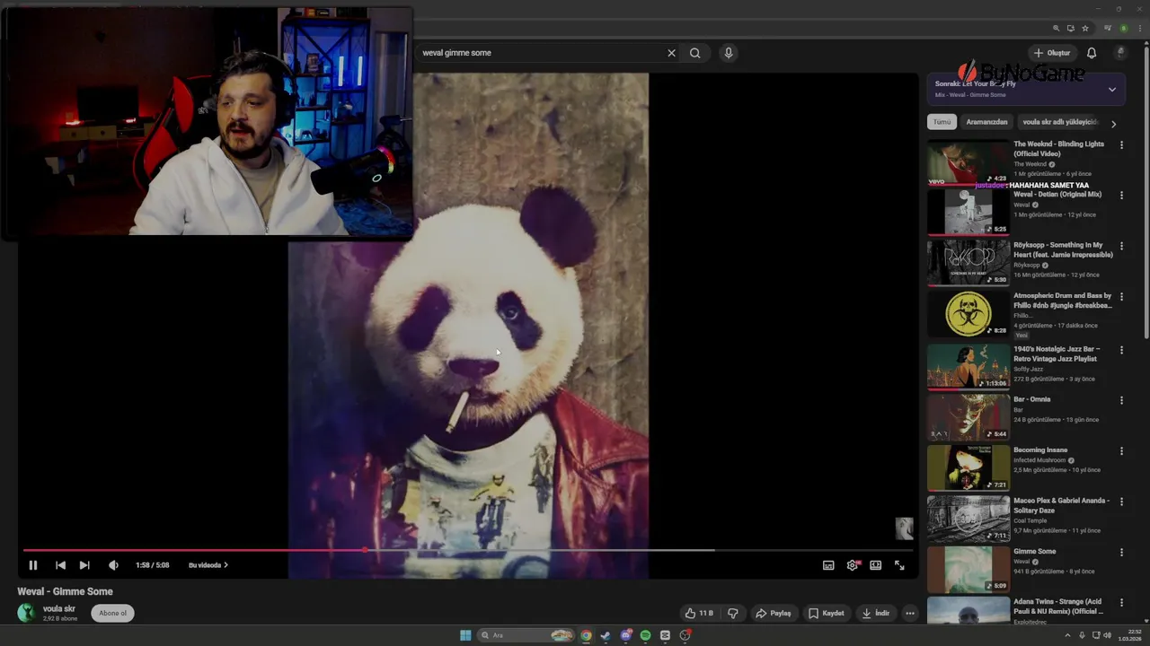1150x646 pixels.
Task: Open the 'Bar - Omnia' video
Action: (969, 416)
